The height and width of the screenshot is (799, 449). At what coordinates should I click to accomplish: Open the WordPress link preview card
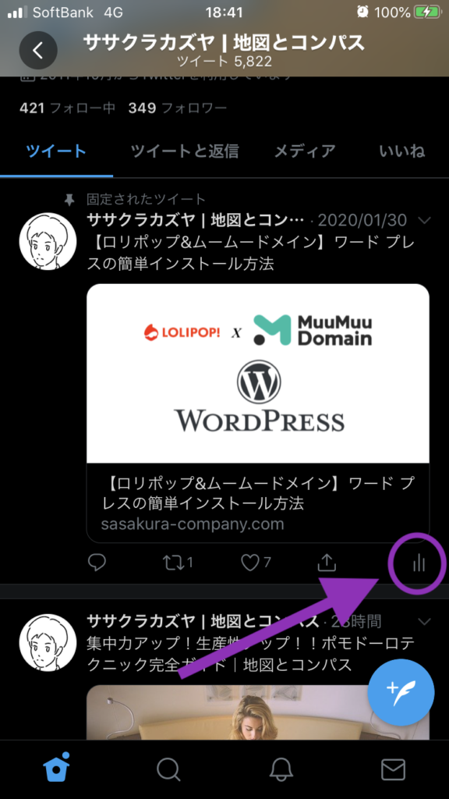258,413
